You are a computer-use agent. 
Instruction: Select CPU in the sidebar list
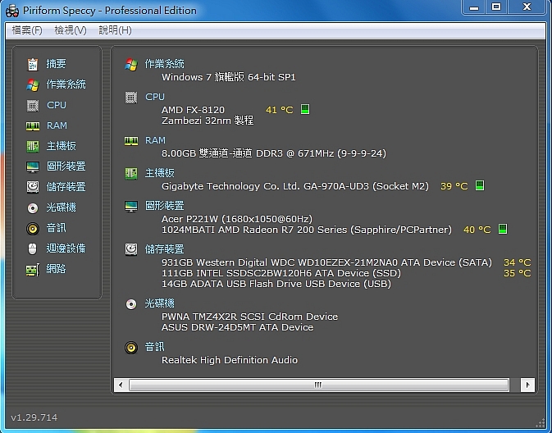tap(57, 105)
